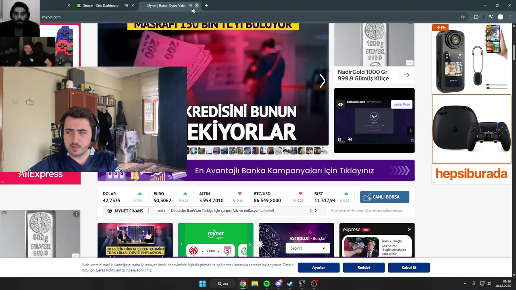
Task: Open the 2026 tahmin video thumbnail
Action: tap(135, 240)
